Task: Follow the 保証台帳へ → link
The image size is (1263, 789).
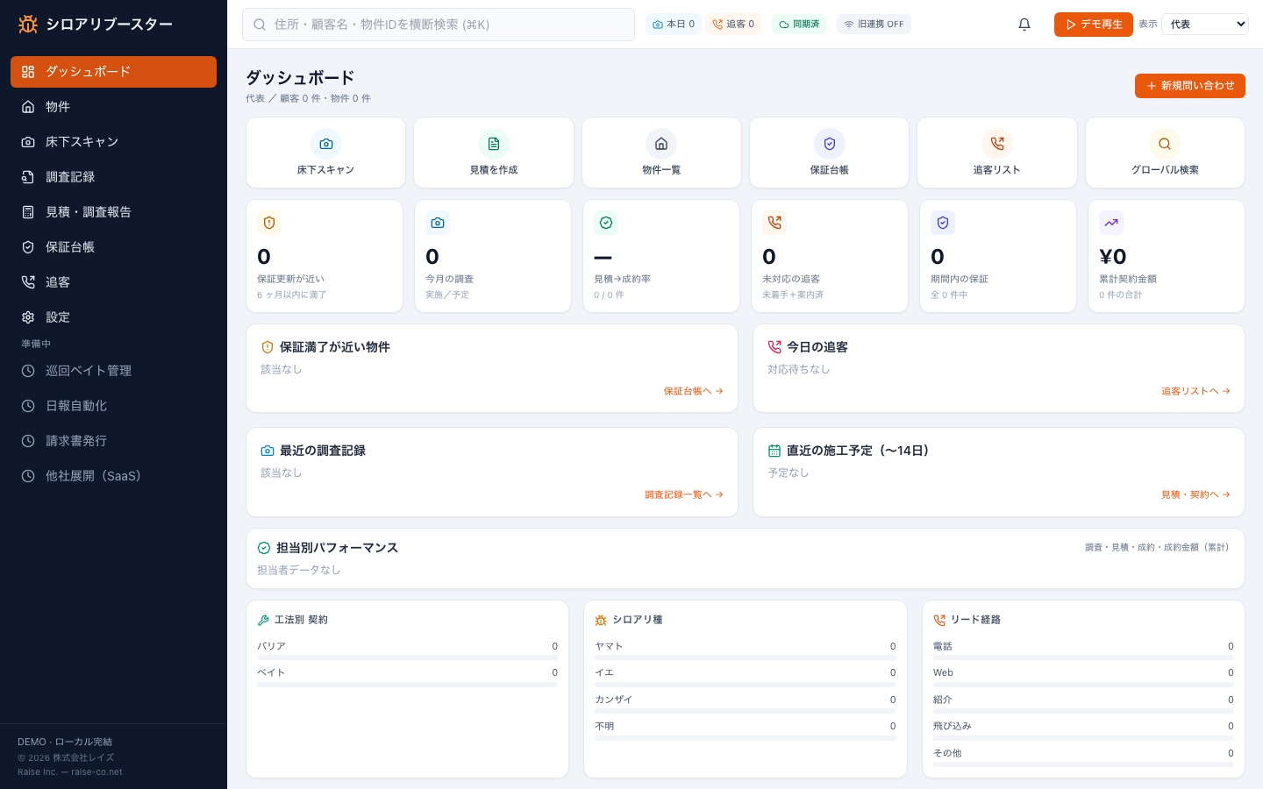Action: (694, 391)
